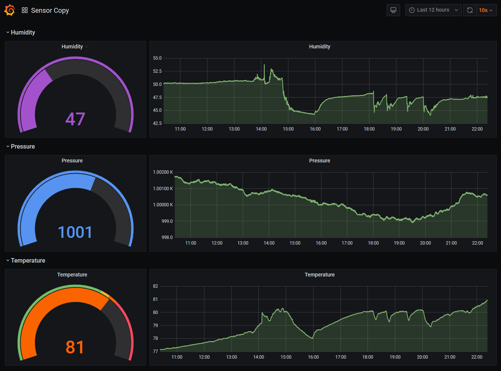501x371 pixels.
Task: Open the Temperature graph panel title
Action: click(x=319, y=275)
